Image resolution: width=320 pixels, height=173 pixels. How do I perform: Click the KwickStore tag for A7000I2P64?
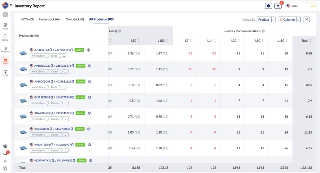point(38,56)
